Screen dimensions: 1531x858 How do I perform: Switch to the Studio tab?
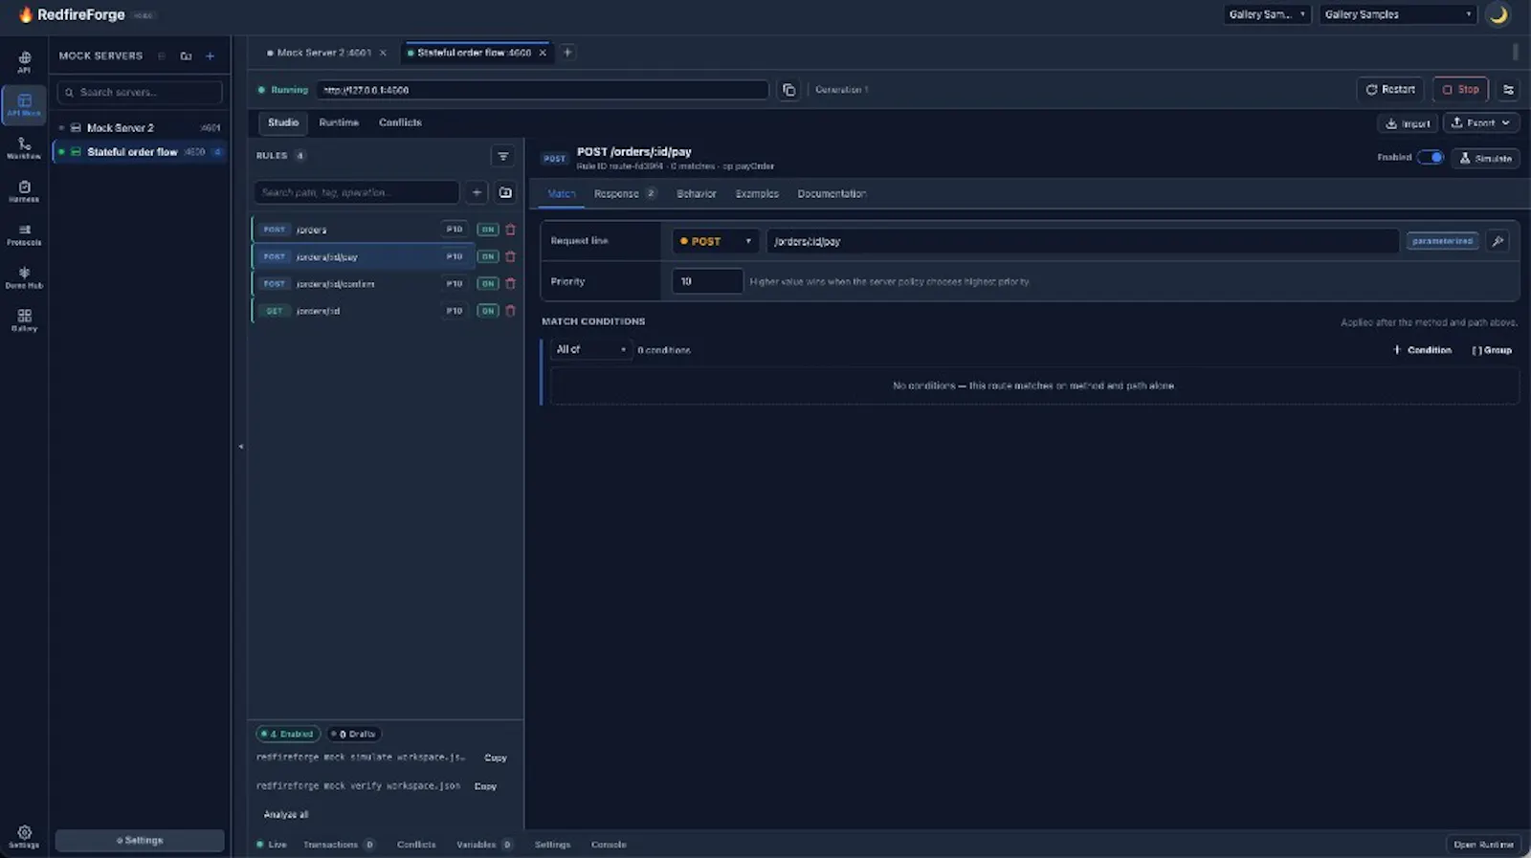[x=283, y=122]
